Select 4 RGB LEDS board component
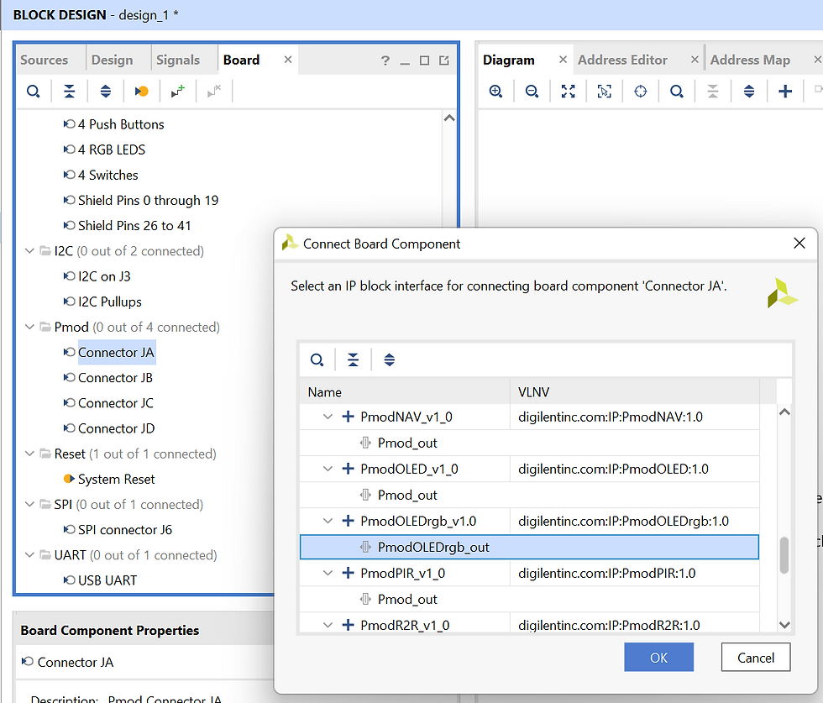This screenshot has width=823, height=703. tap(111, 150)
